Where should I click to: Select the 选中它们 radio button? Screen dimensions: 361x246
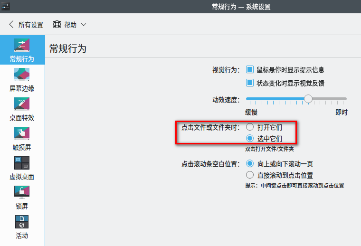[x=250, y=139]
